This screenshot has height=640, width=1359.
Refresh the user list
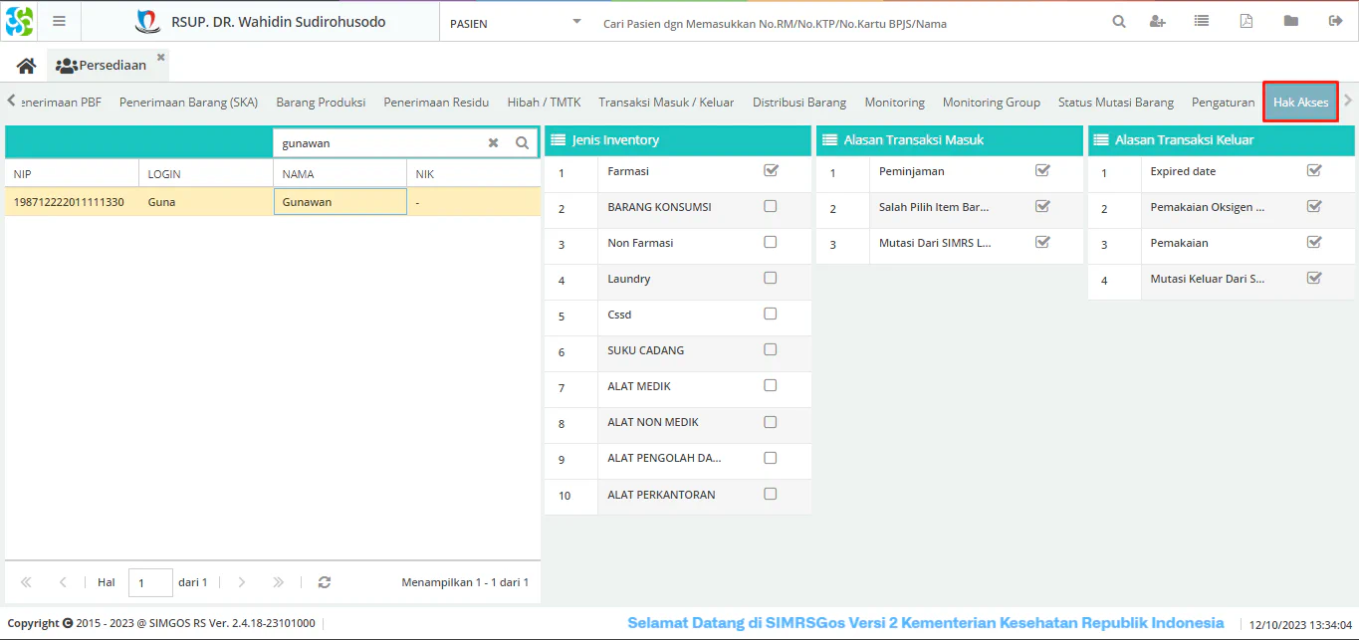click(325, 582)
